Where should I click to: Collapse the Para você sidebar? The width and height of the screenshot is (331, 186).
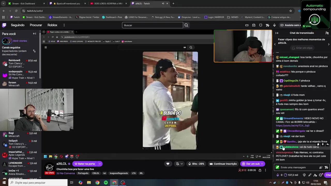tap(34, 34)
